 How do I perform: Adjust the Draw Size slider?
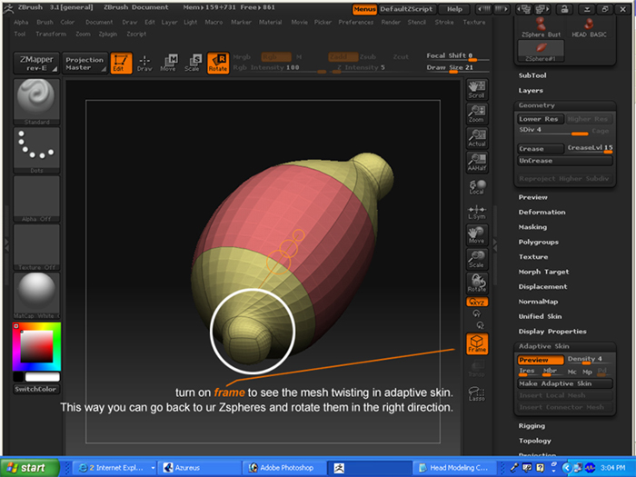(458, 68)
